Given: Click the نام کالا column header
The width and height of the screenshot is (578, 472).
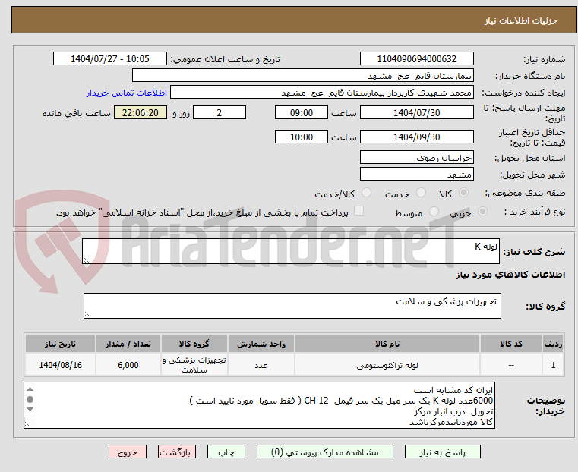Looking at the screenshot, I should (387, 344).
